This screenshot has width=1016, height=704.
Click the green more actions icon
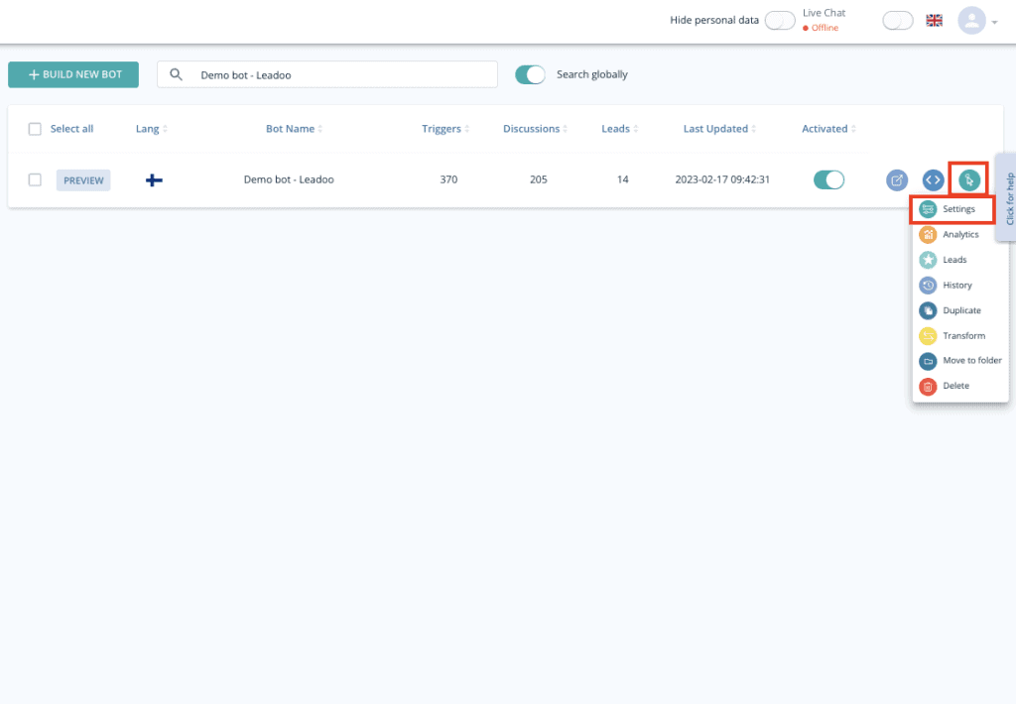[x=969, y=180]
